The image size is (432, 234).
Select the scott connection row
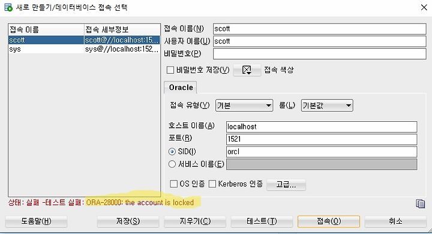pos(85,40)
